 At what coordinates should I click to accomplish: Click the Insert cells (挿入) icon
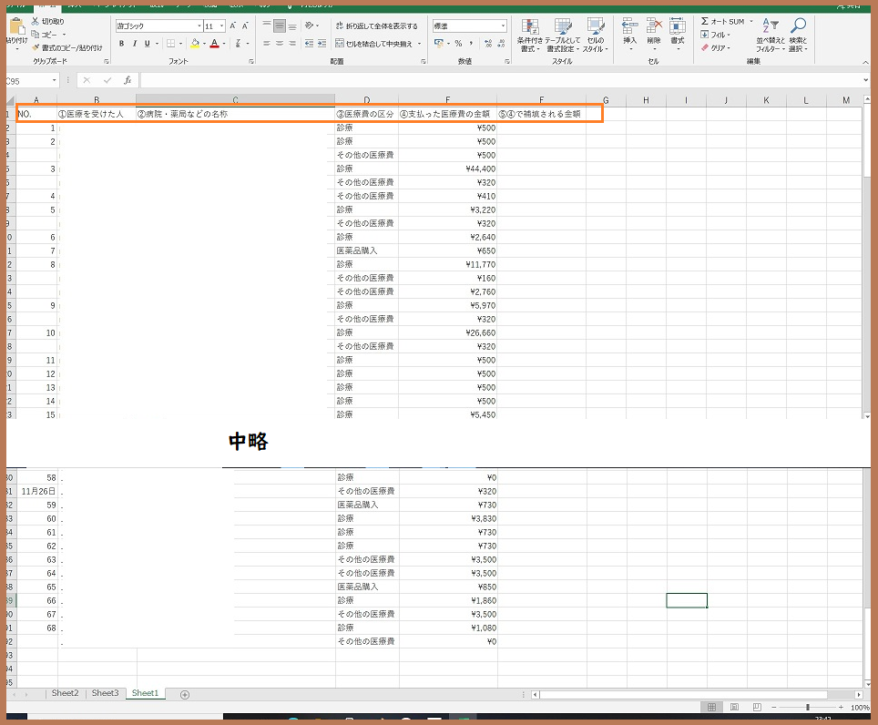[x=630, y=26]
